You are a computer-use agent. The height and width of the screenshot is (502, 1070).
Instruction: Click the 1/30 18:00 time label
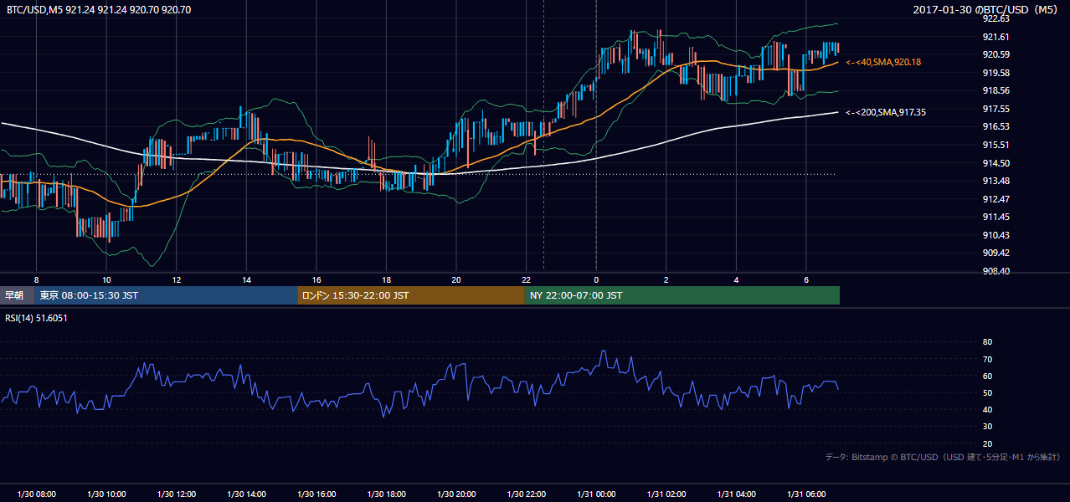[386, 494]
